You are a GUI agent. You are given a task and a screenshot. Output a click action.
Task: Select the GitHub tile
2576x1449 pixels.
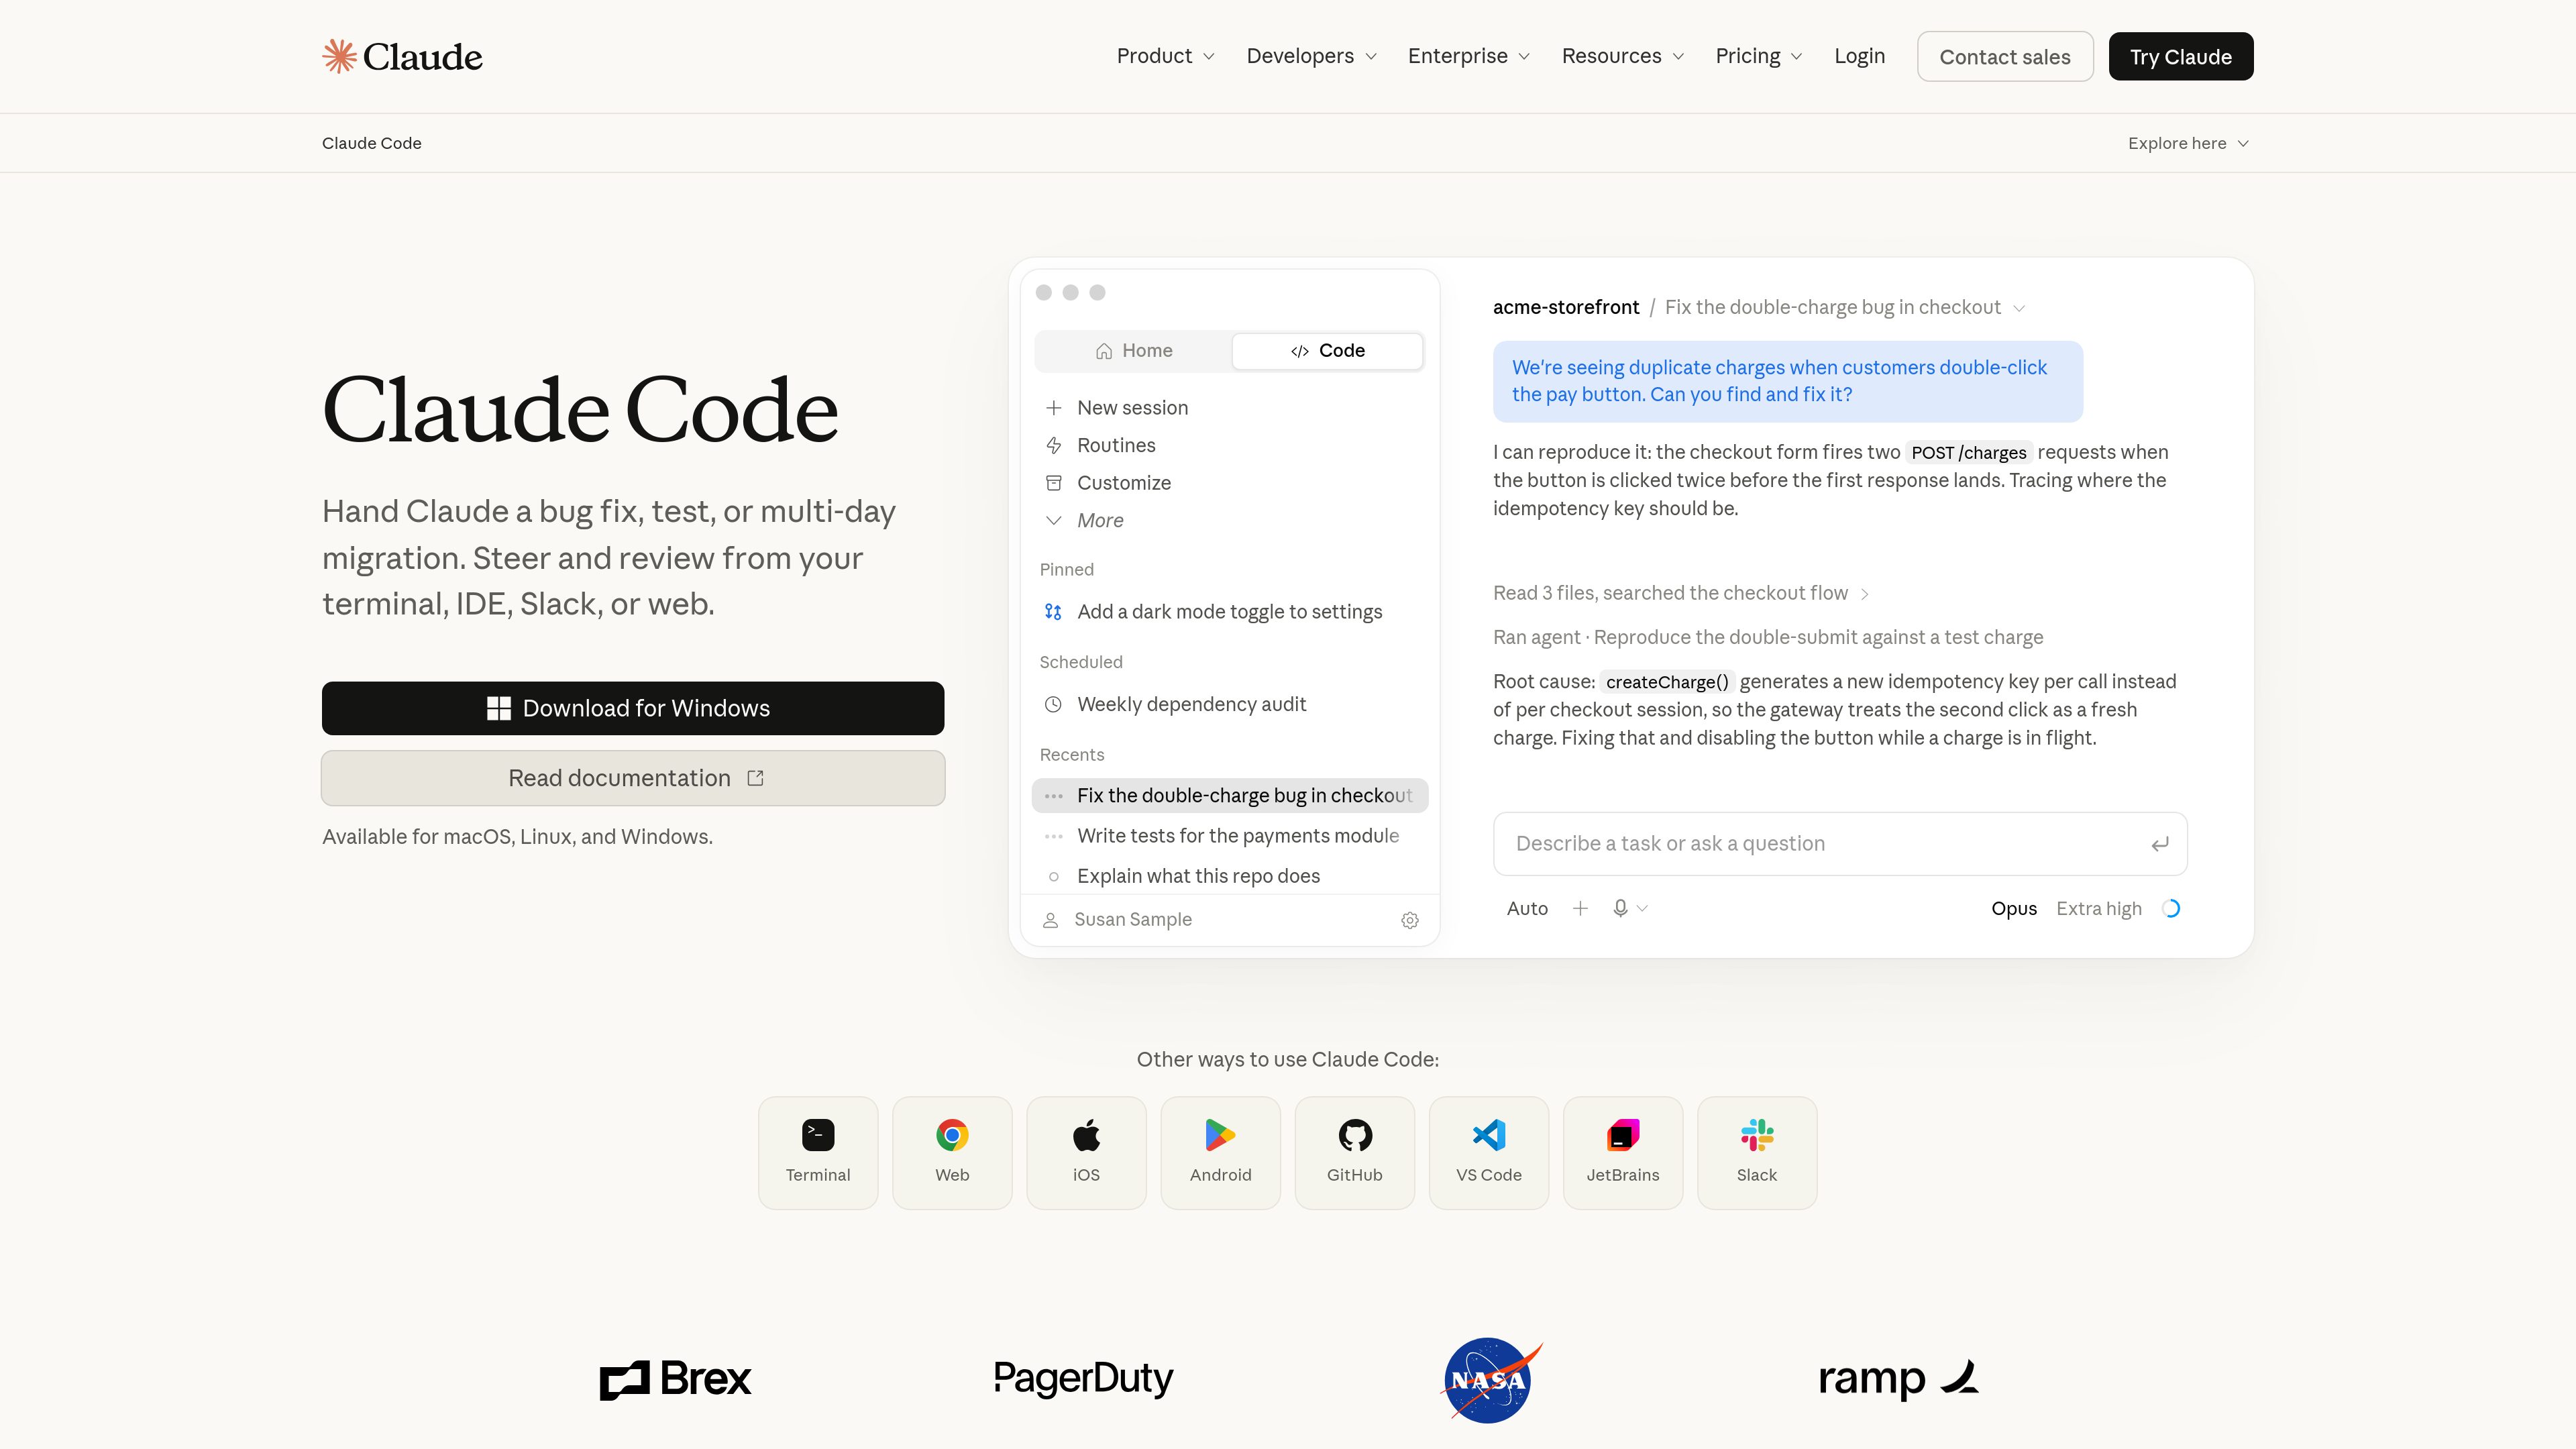[1355, 1152]
